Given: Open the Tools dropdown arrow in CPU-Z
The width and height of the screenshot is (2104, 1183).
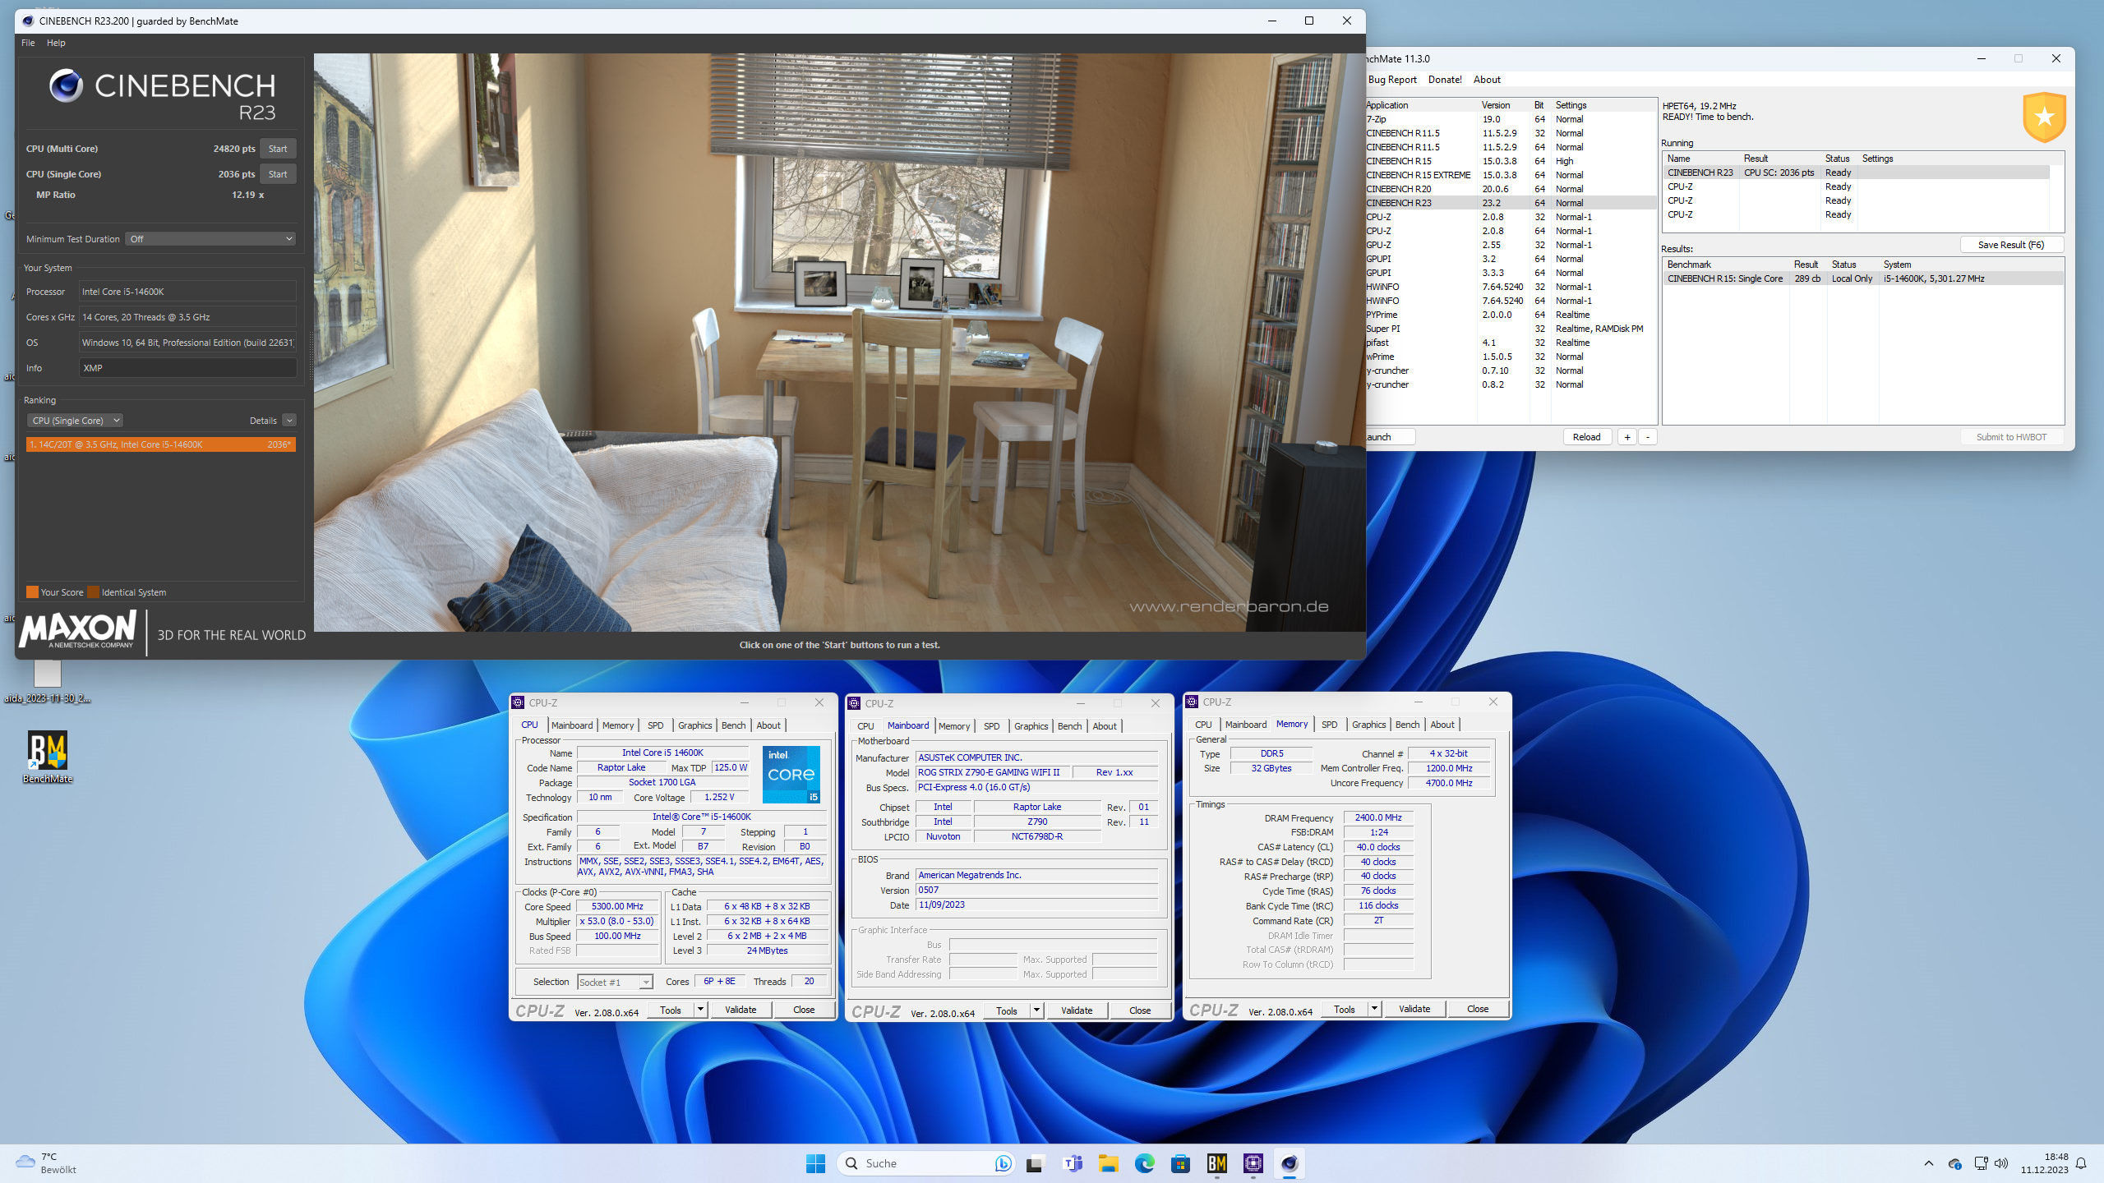Looking at the screenshot, I should (699, 1010).
